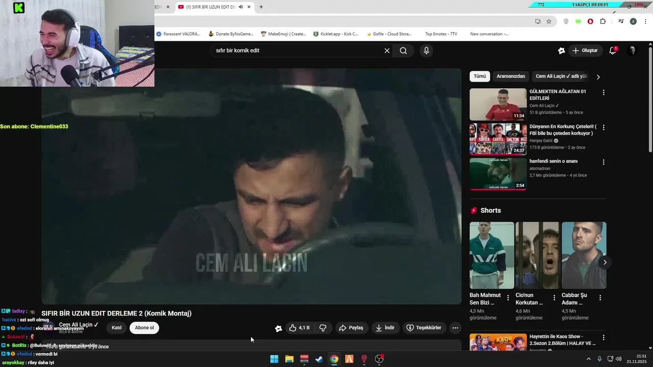This screenshot has height=367, width=653.
Task: Click the dislike thumbs-down icon
Action: 323,328
